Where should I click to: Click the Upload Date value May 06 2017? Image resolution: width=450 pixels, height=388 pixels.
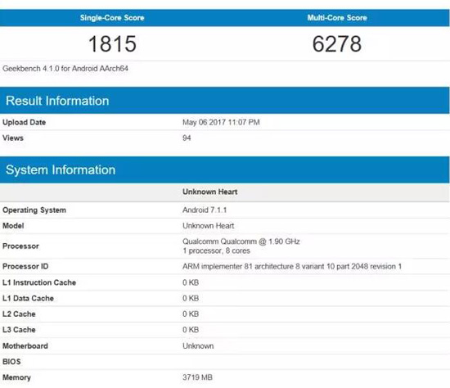pos(221,122)
